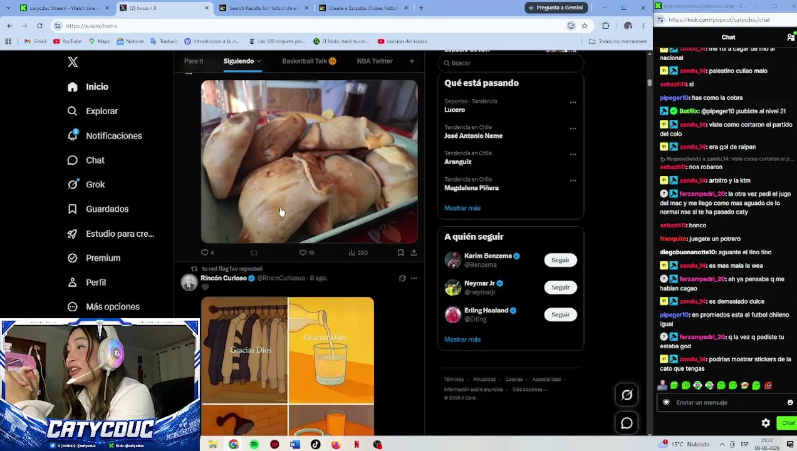Open Spotify from the taskbar
The height and width of the screenshot is (451, 797).
[254, 445]
